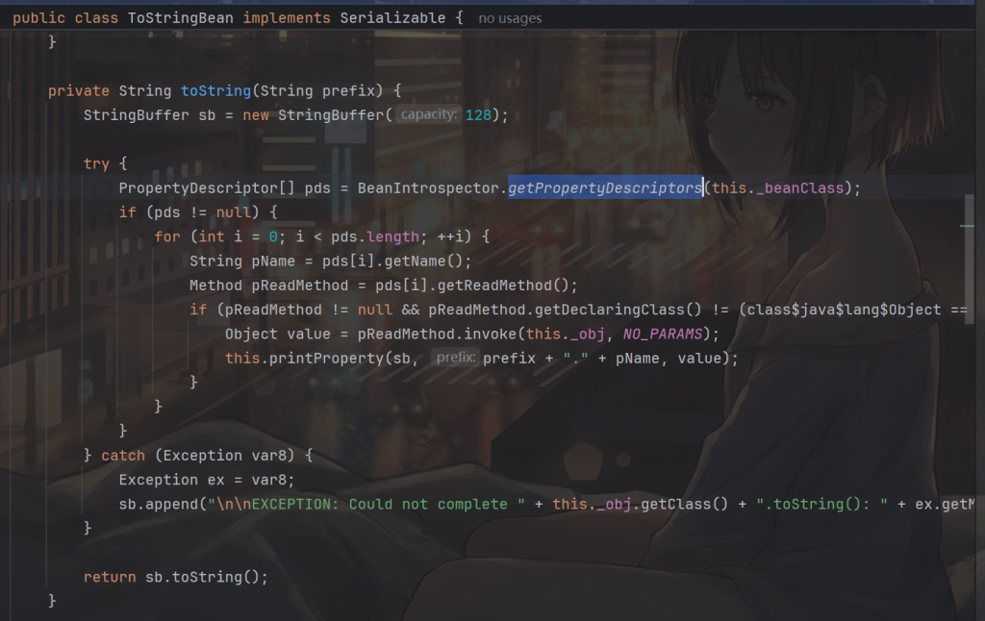Click the getName method call
This screenshot has width=985, height=621.
pos(414,261)
